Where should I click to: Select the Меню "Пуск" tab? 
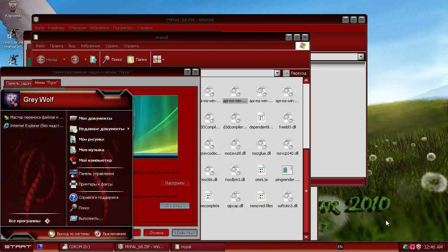pyautogui.click(x=47, y=83)
